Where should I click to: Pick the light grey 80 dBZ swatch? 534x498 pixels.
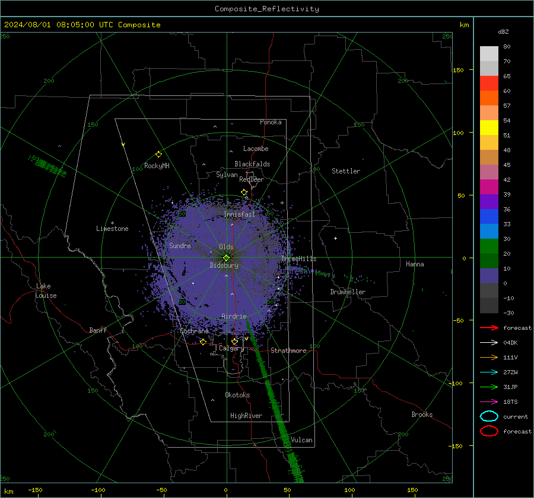[489, 54]
